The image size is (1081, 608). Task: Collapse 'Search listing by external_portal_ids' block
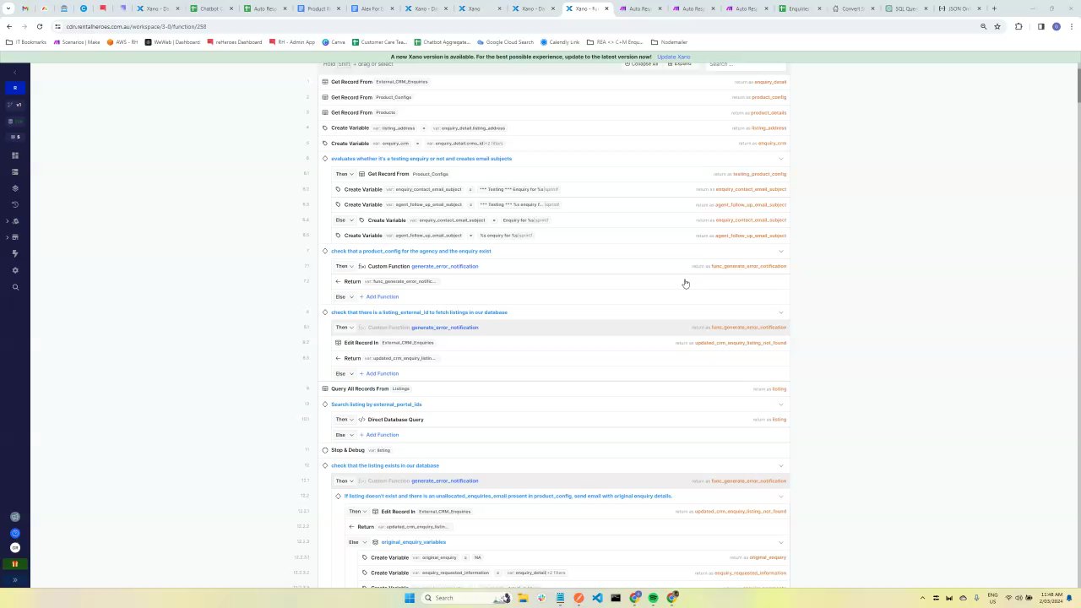(780, 404)
